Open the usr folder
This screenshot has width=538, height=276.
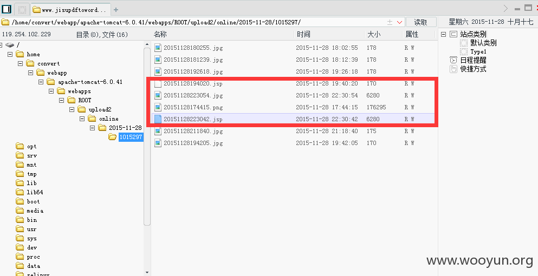point(31,229)
